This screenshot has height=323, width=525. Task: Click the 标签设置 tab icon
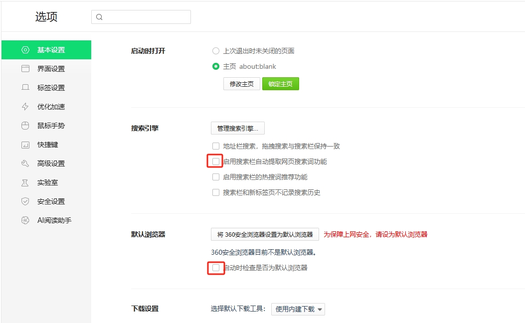click(25, 88)
